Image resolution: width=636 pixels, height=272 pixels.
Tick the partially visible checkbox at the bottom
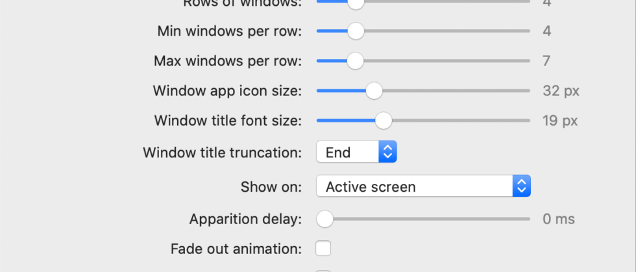click(x=323, y=270)
